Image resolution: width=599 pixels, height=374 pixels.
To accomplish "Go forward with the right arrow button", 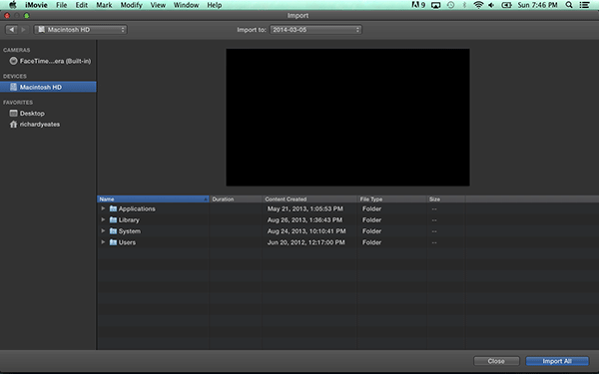I will coord(23,29).
